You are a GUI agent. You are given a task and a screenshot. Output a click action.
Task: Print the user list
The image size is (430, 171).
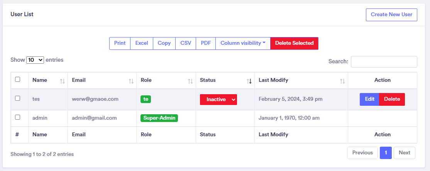pos(120,43)
